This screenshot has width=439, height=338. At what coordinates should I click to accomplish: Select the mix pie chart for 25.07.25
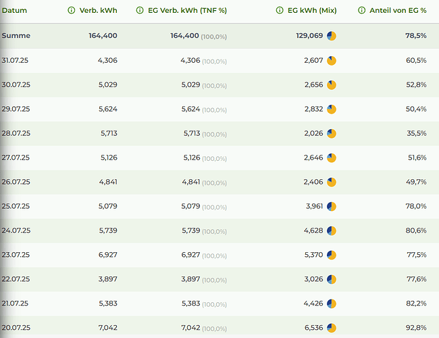(332, 206)
